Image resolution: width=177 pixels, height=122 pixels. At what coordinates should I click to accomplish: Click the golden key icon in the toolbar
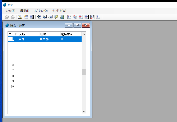[56, 17]
